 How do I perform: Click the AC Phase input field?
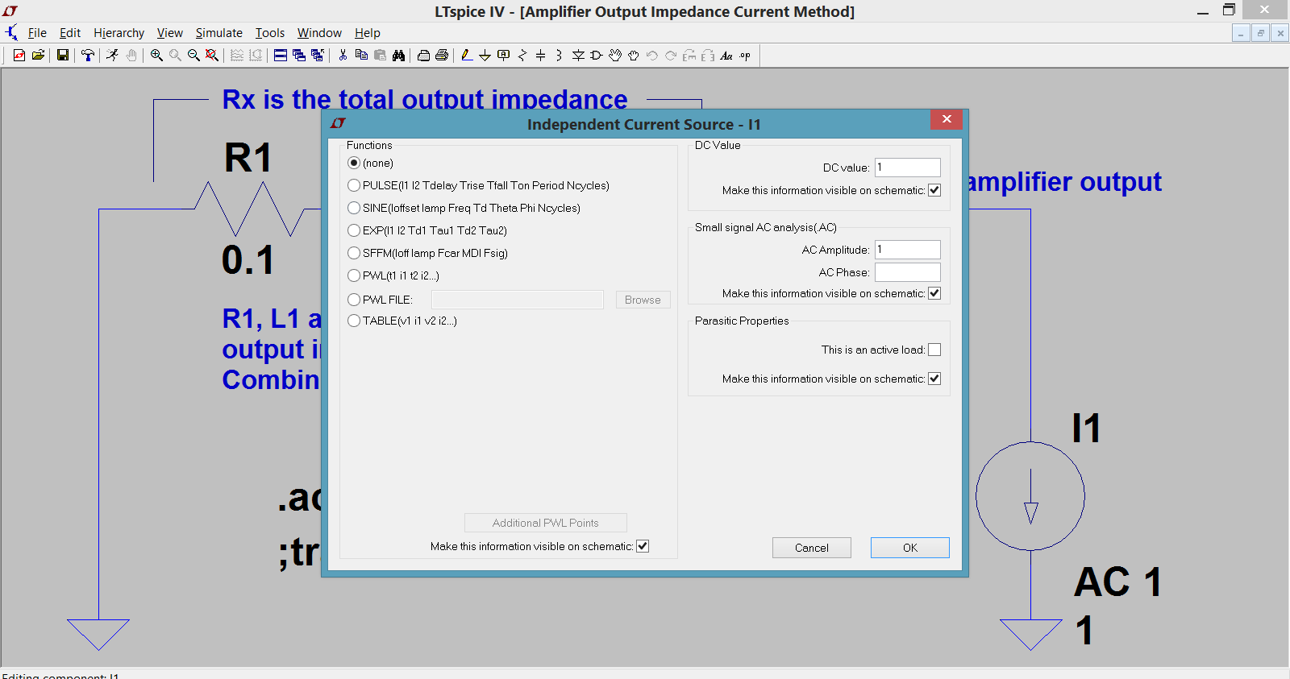(908, 272)
